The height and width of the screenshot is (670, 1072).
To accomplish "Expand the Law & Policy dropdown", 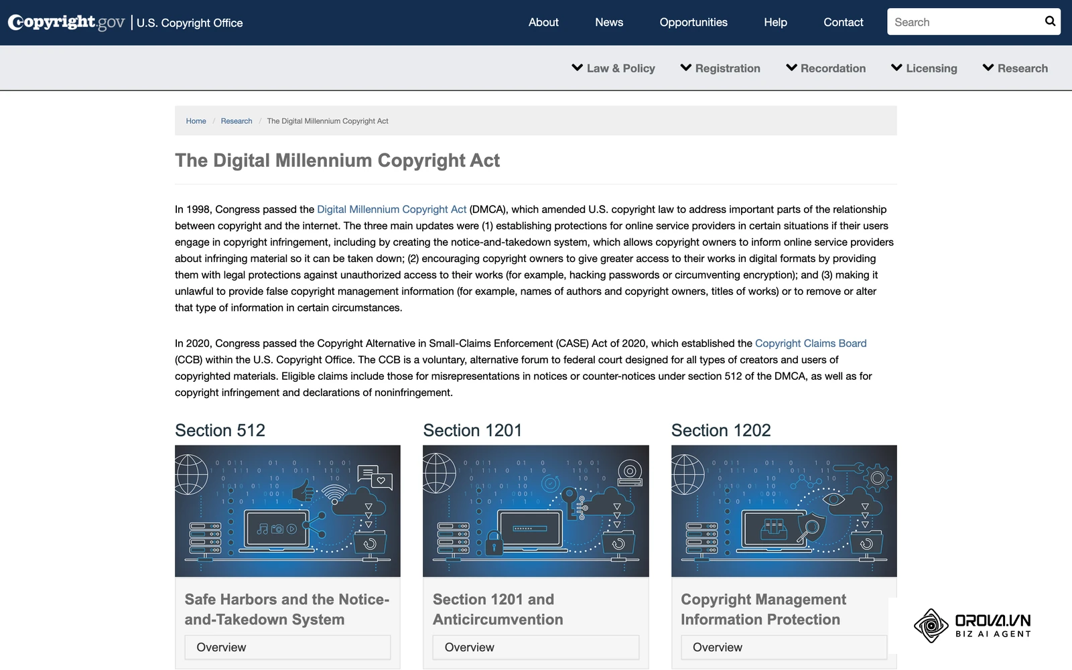I will pyautogui.click(x=613, y=68).
